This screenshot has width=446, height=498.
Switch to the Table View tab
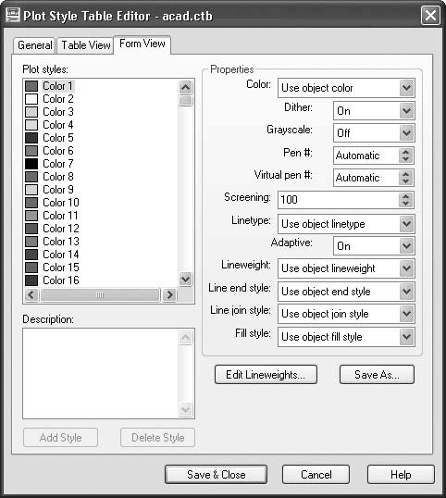(x=86, y=45)
